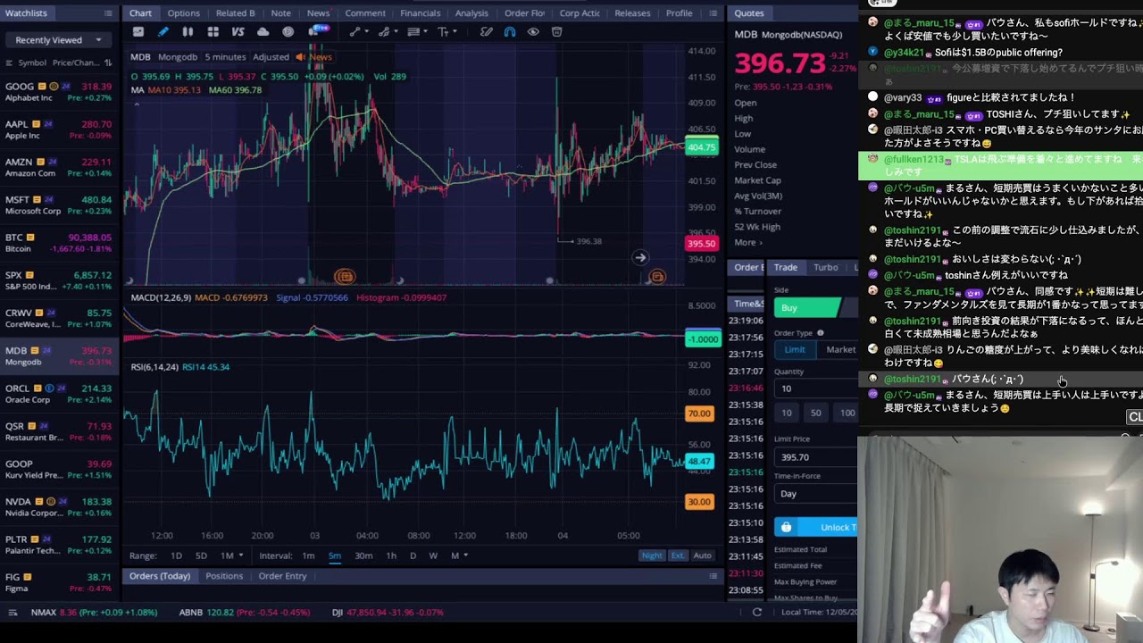Toggle Night session display
Image resolution: width=1143 pixels, height=643 pixels.
click(x=651, y=555)
